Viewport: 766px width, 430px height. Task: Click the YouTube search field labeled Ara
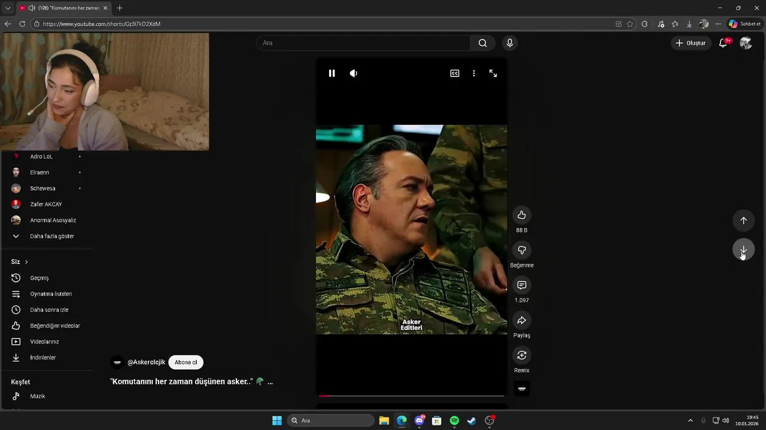[363, 43]
